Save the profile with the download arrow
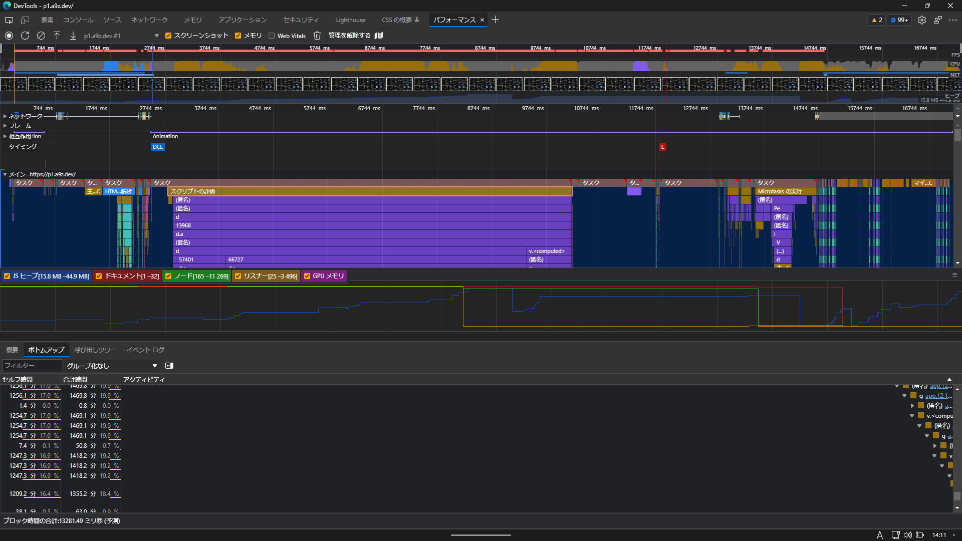Viewport: 962px width, 541px height. coord(73,36)
